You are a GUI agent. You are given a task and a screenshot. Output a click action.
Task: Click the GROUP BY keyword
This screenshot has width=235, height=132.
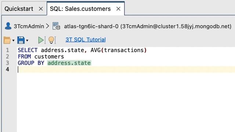coord(31,63)
